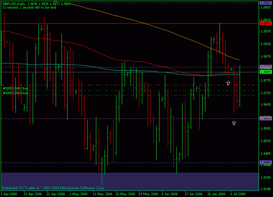Click the red 2.0002 price tag

[x=266, y=23]
